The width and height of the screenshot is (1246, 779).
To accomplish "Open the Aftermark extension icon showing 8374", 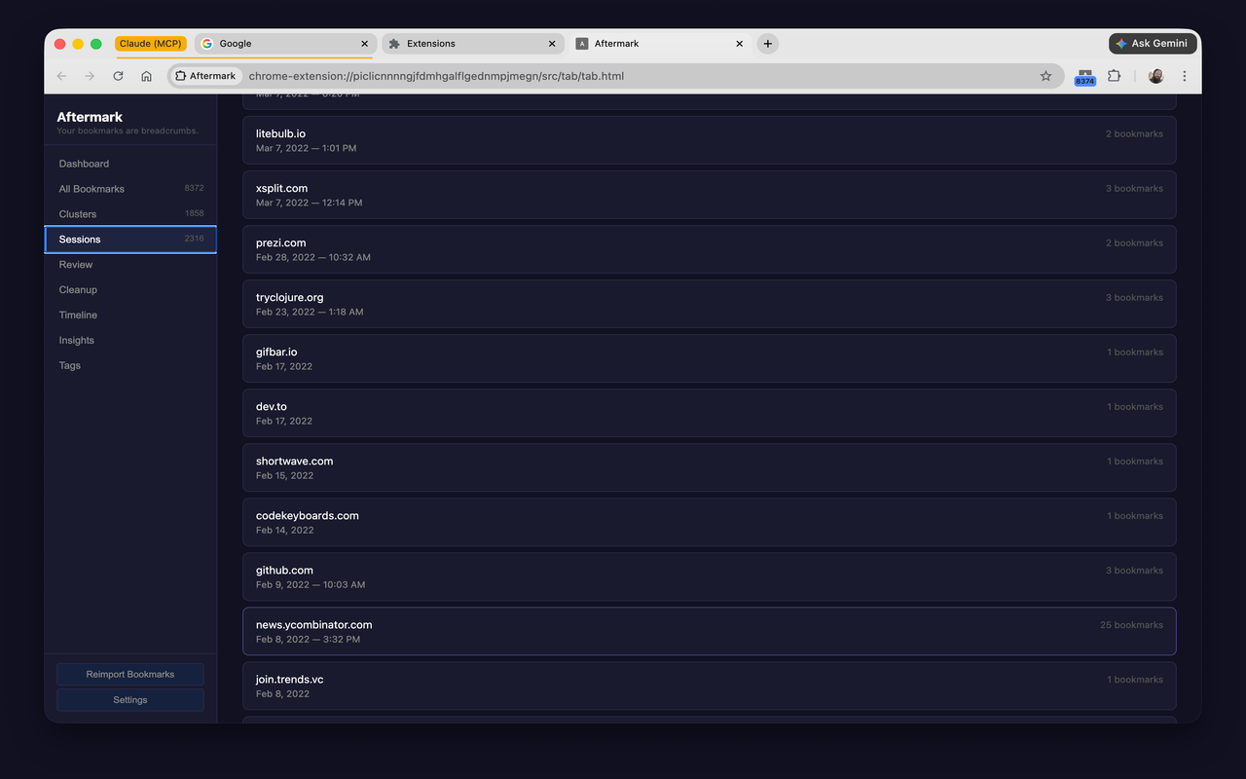I will coord(1085,77).
